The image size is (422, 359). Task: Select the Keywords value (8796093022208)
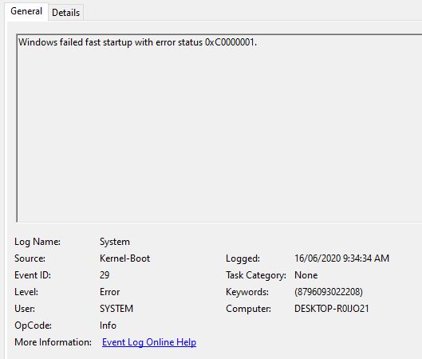point(329,292)
